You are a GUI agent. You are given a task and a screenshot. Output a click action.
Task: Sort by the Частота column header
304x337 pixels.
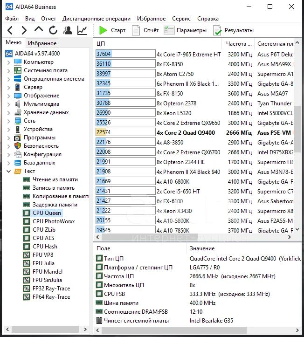point(238,44)
